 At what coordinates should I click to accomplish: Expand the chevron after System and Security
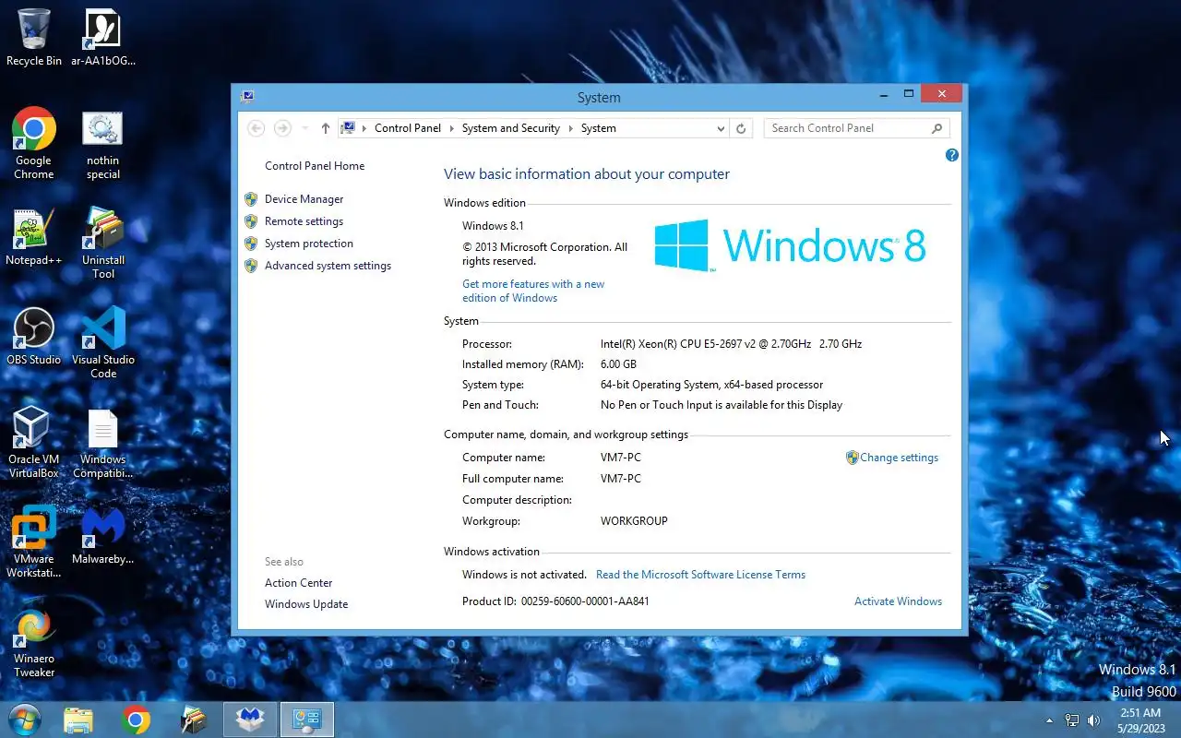tap(571, 128)
